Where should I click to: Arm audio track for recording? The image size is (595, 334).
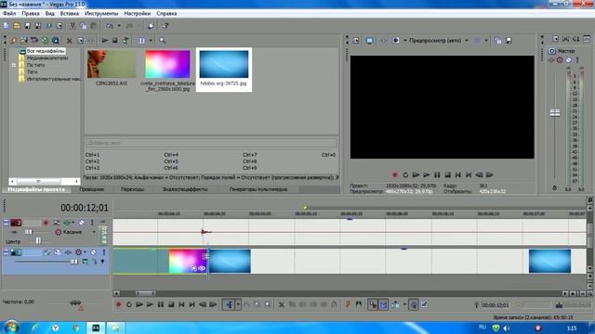tap(46, 223)
